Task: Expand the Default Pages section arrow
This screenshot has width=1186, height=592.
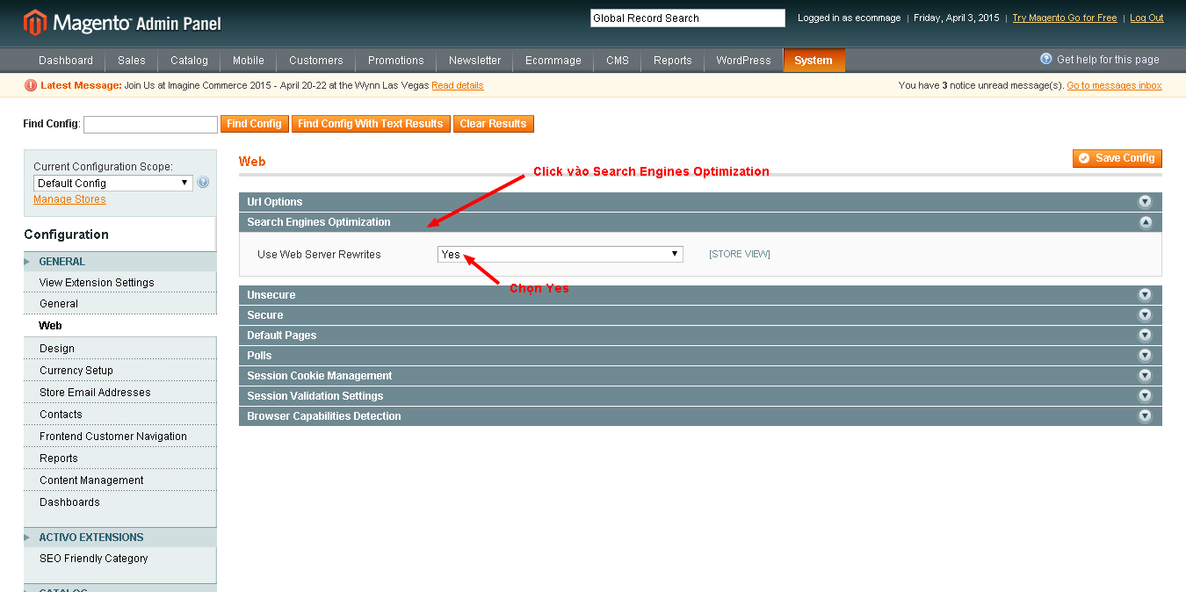Action: click(1145, 336)
